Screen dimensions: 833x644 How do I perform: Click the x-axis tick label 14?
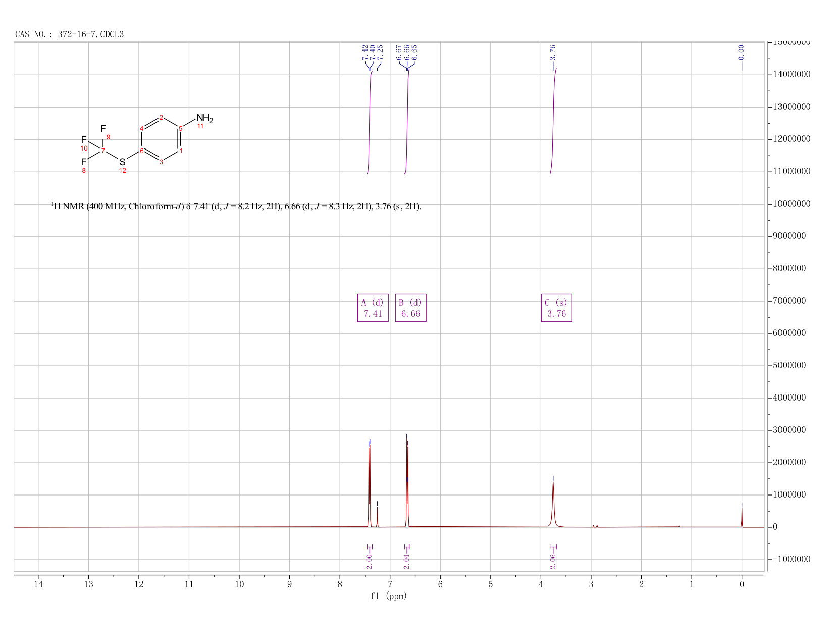38,584
